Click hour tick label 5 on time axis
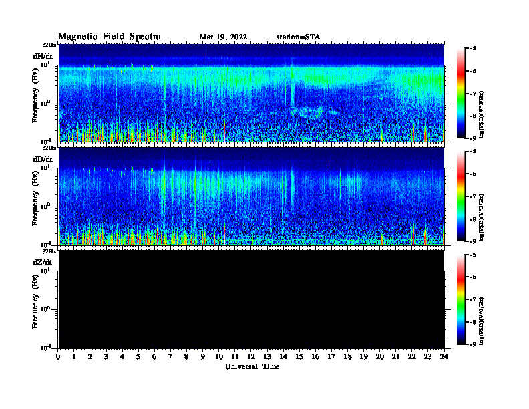Viewport: 529px width, 409px height. click(x=138, y=357)
